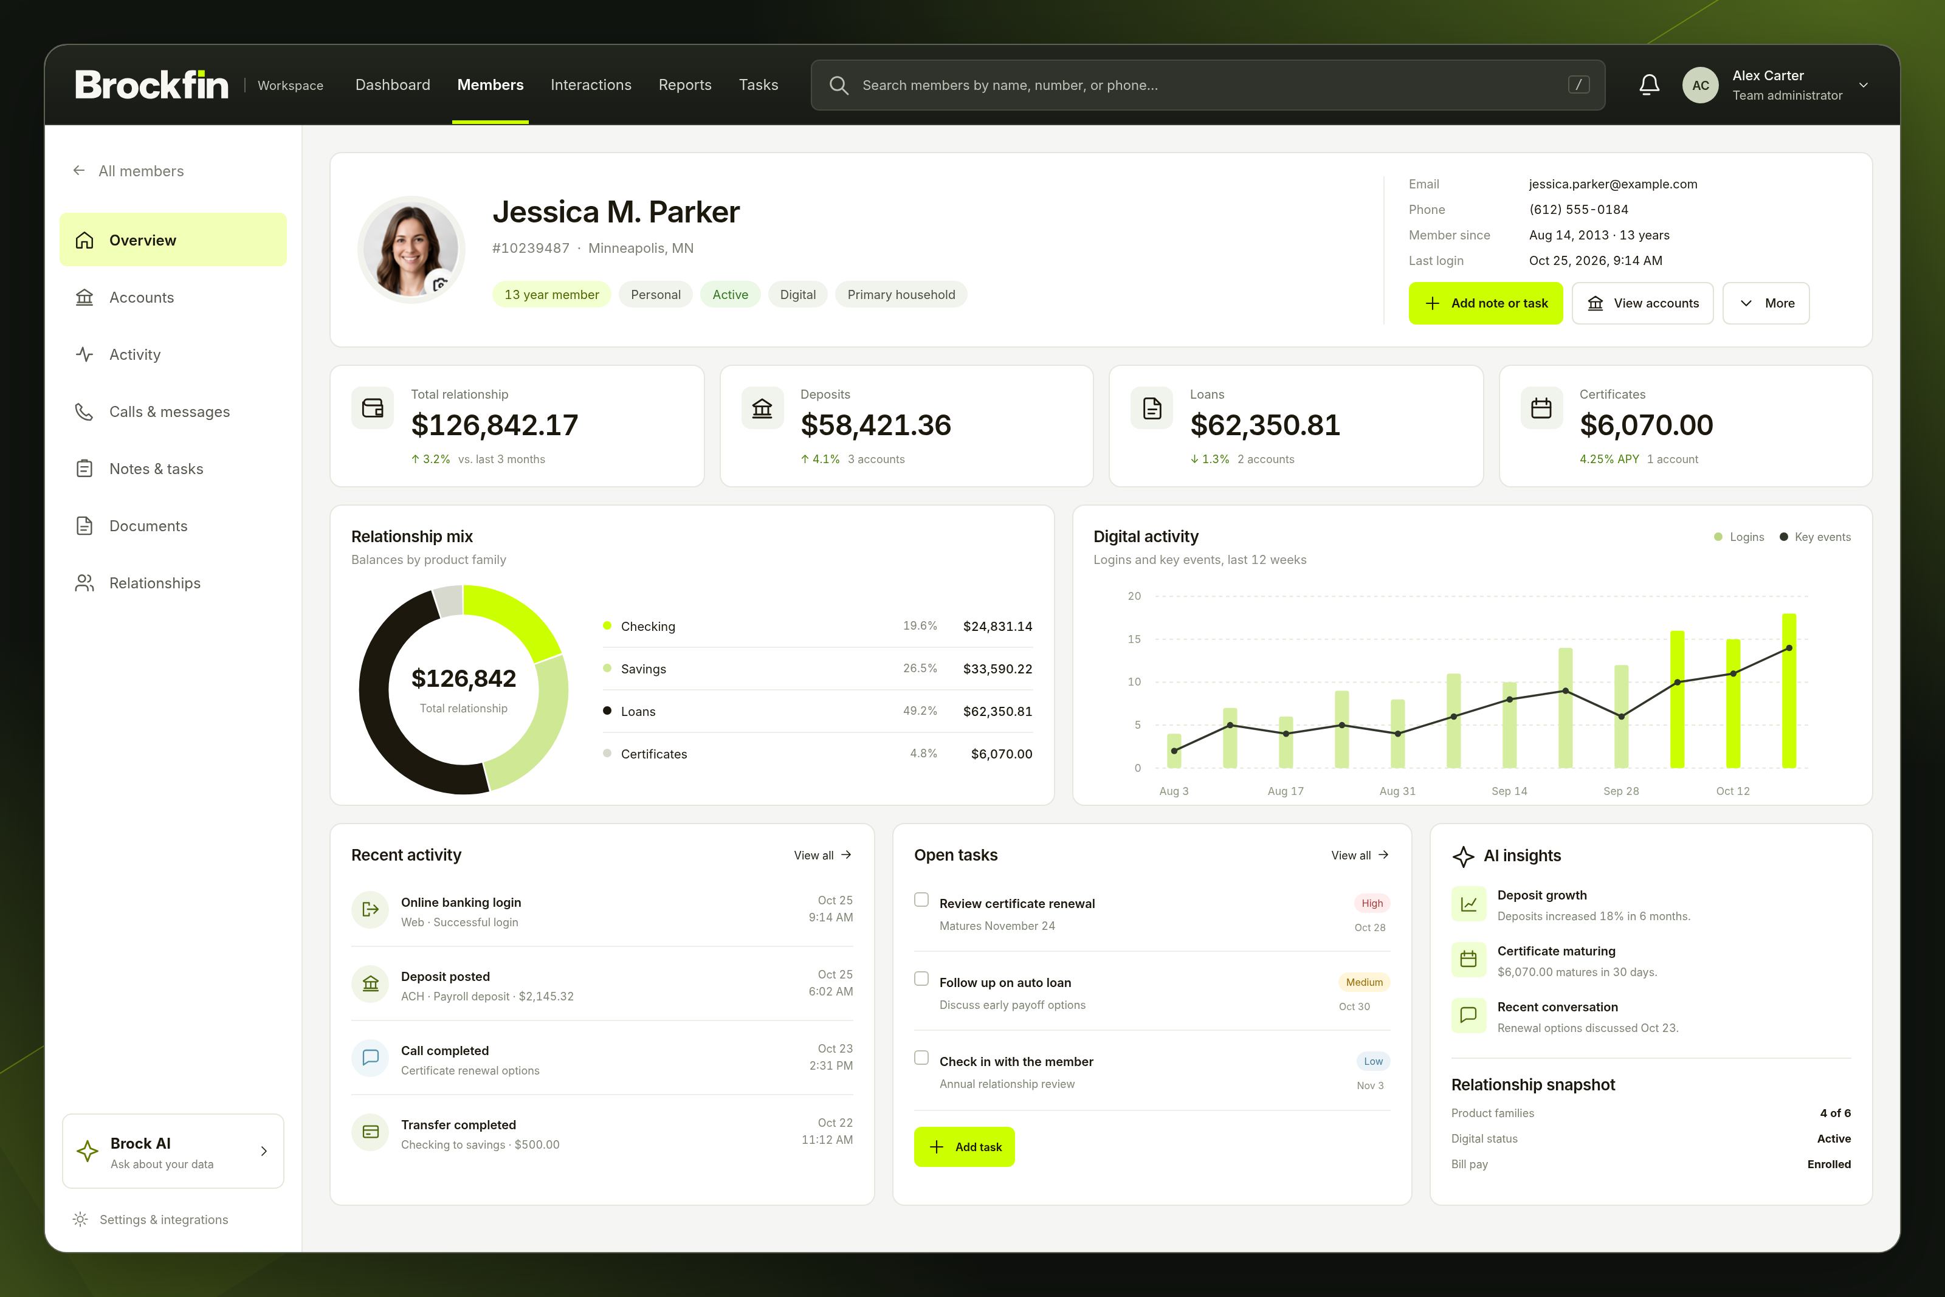Check the Review certificate renewal task

tap(921, 900)
